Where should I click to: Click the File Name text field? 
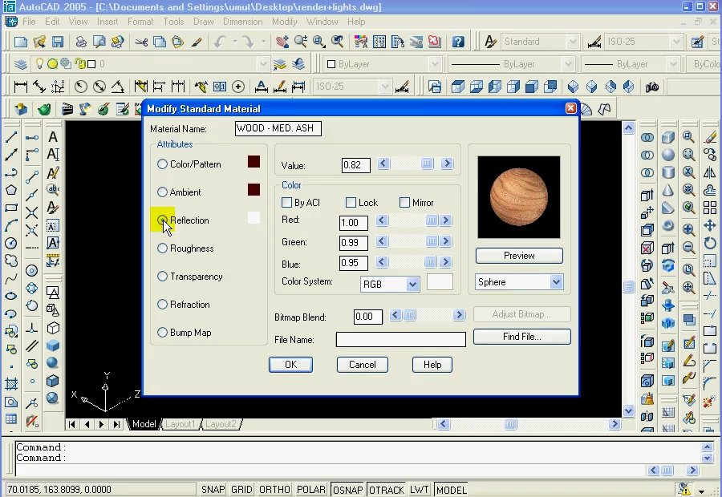[400, 339]
